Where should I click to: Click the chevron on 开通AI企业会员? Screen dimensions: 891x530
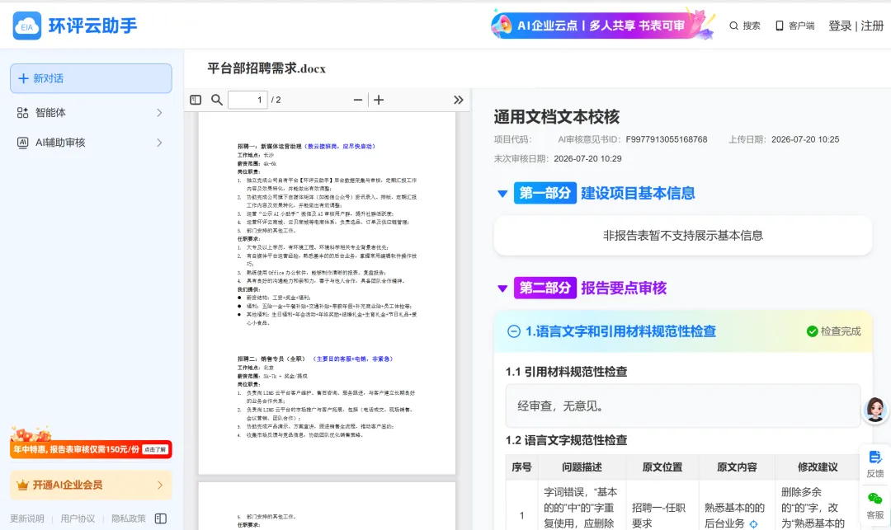(160, 485)
